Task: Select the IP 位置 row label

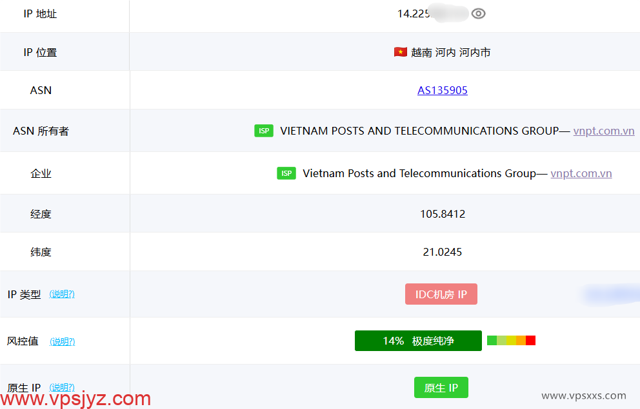Action: pyautogui.click(x=41, y=52)
